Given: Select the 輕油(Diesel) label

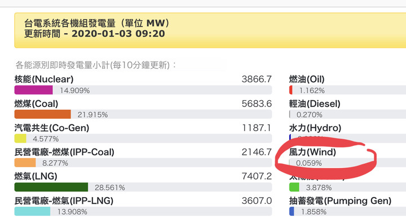Looking at the screenshot, I should [x=315, y=104].
